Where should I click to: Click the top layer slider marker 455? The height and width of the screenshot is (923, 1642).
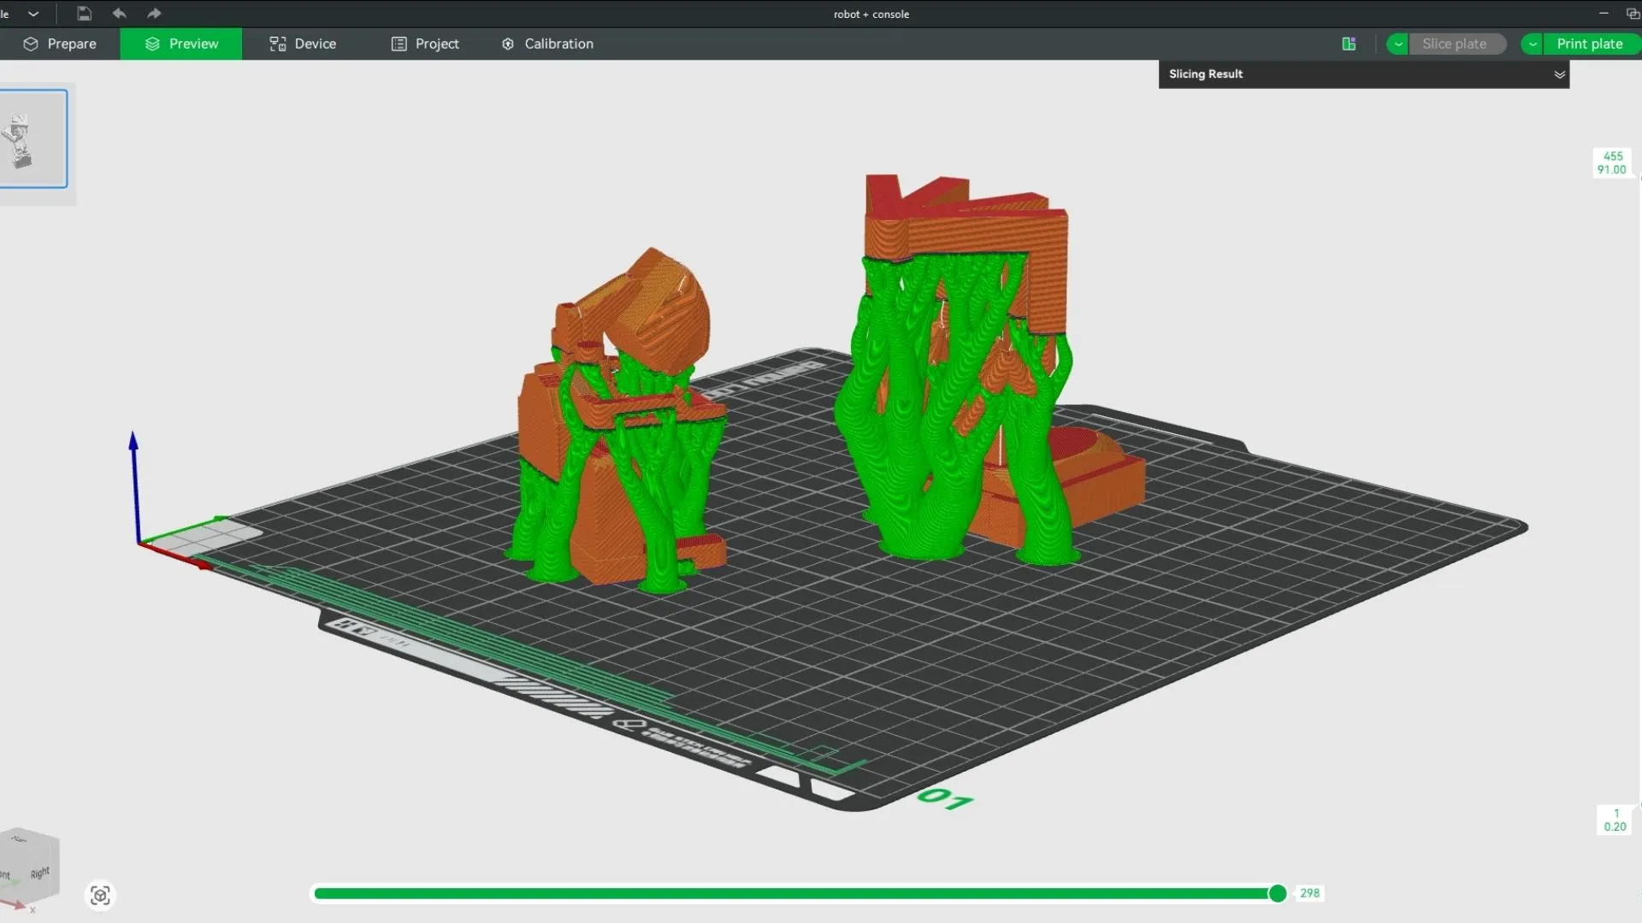[1612, 162]
